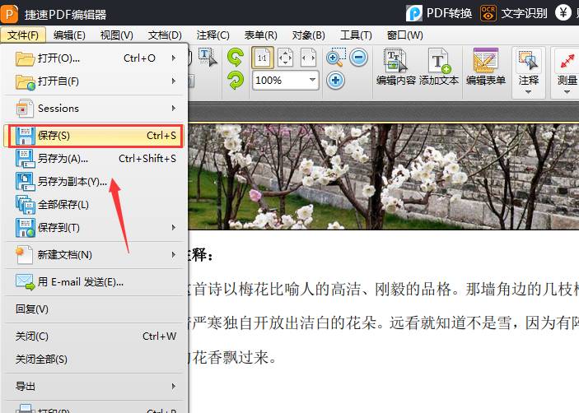
Task: Open the 文档(D) menu
Action: (x=165, y=35)
